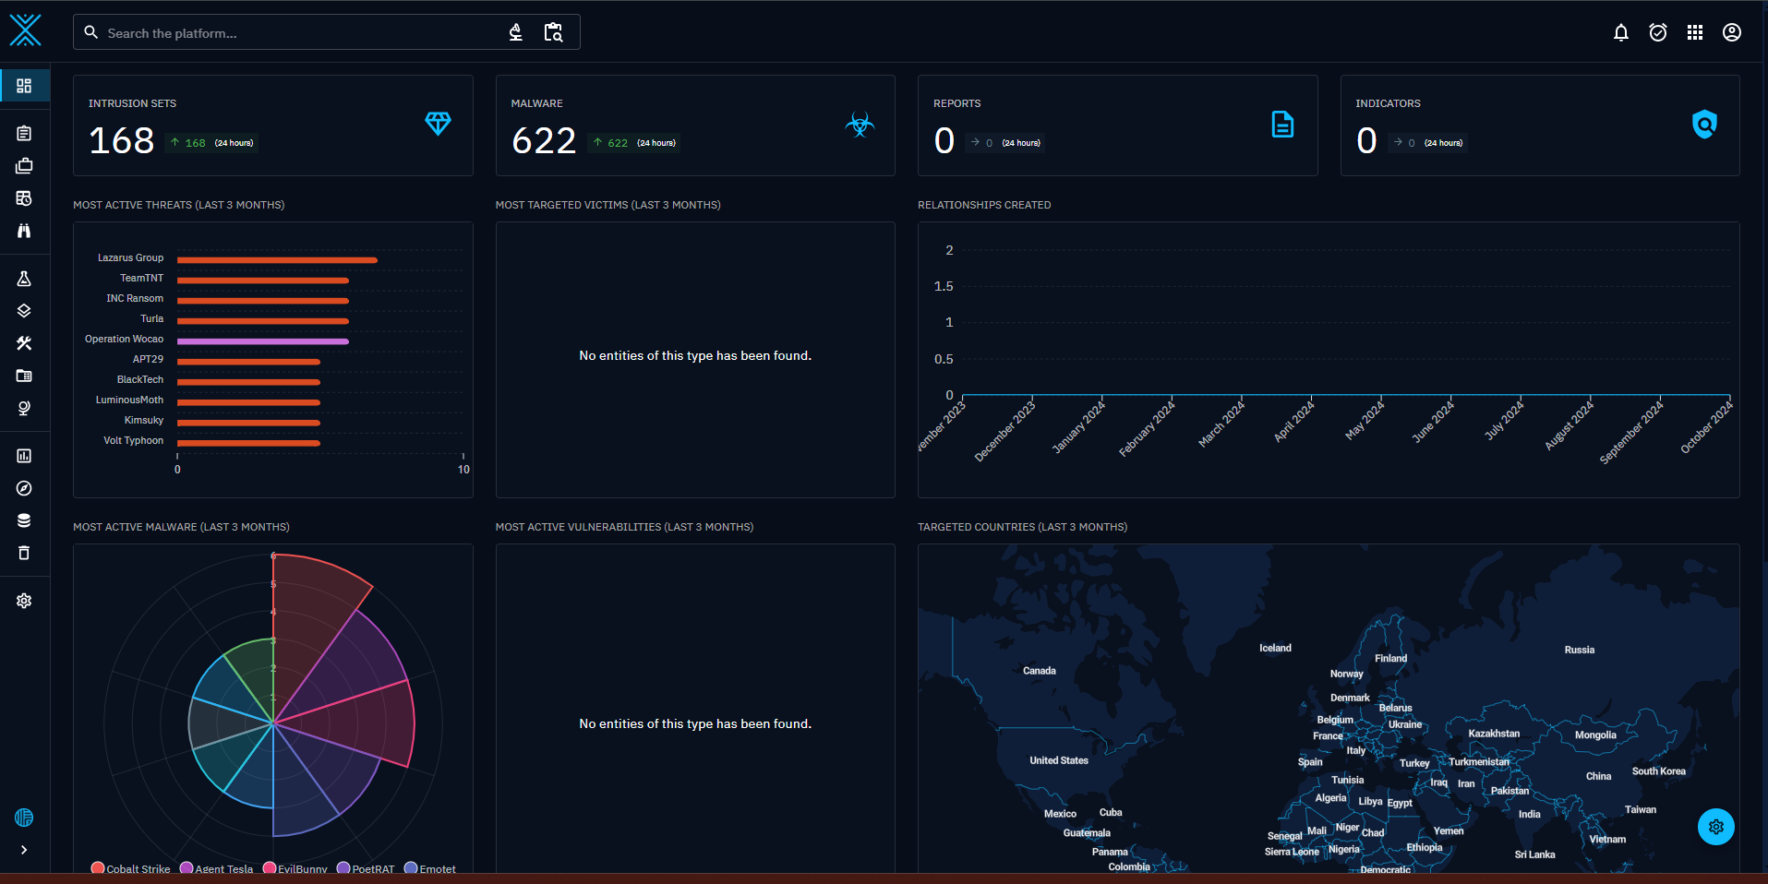Open the Dashboard sidebar icon
Viewport: 1768px width, 884px height.
pyautogui.click(x=24, y=86)
